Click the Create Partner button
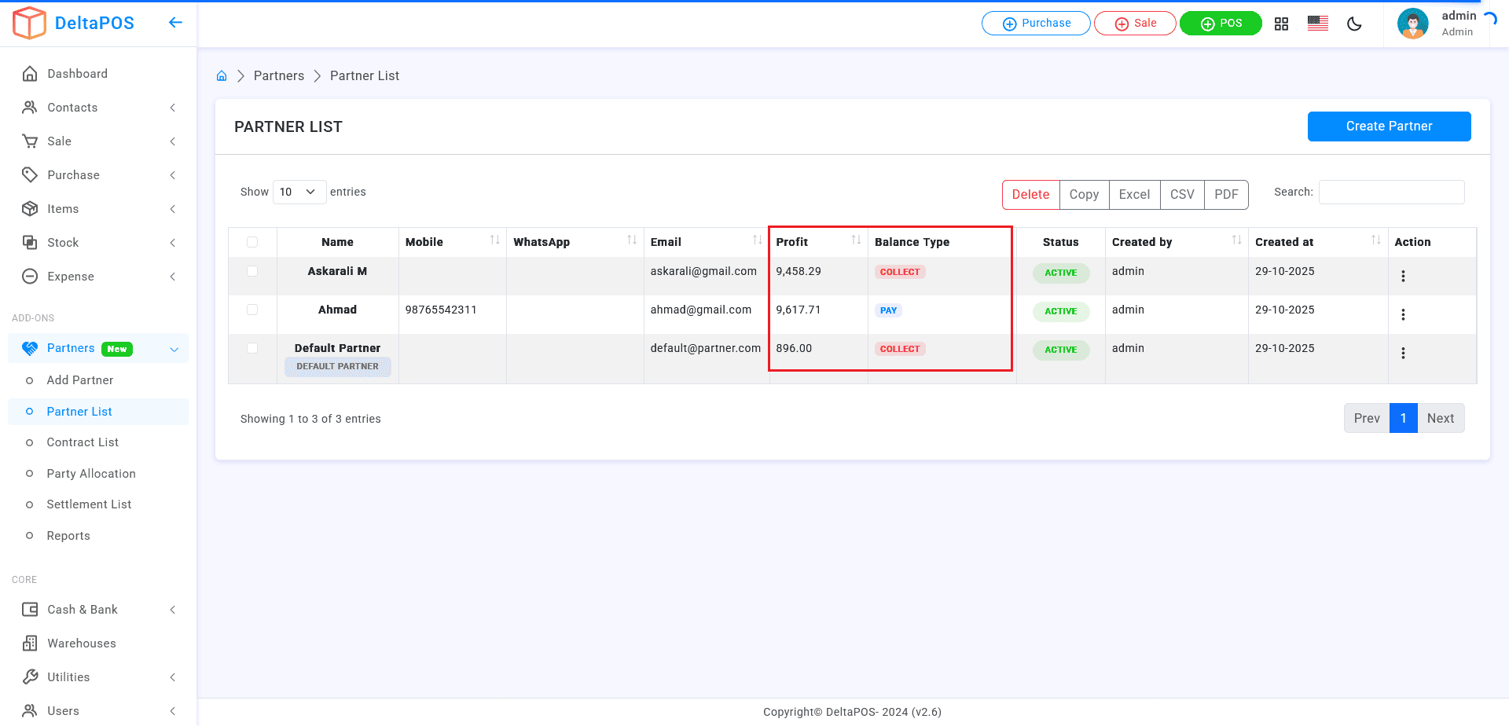This screenshot has height=726, width=1509. [x=1389, y=126]
